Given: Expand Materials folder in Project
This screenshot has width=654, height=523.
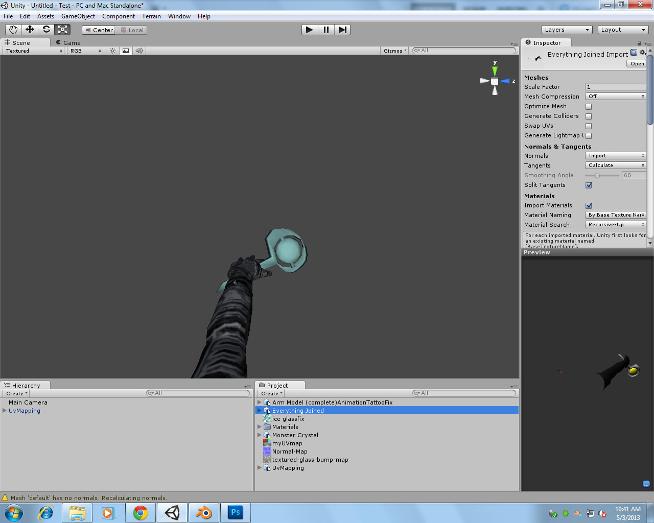Looking at the screenshot, I should click(x=260, y=427).
